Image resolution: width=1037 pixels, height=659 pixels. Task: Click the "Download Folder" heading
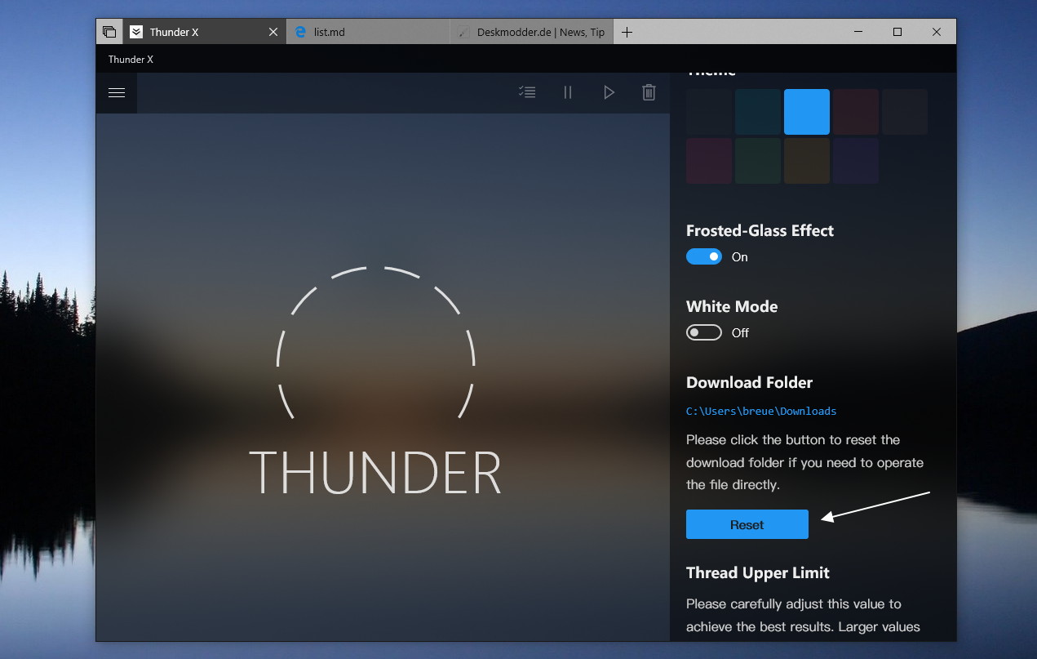point(750,382)
